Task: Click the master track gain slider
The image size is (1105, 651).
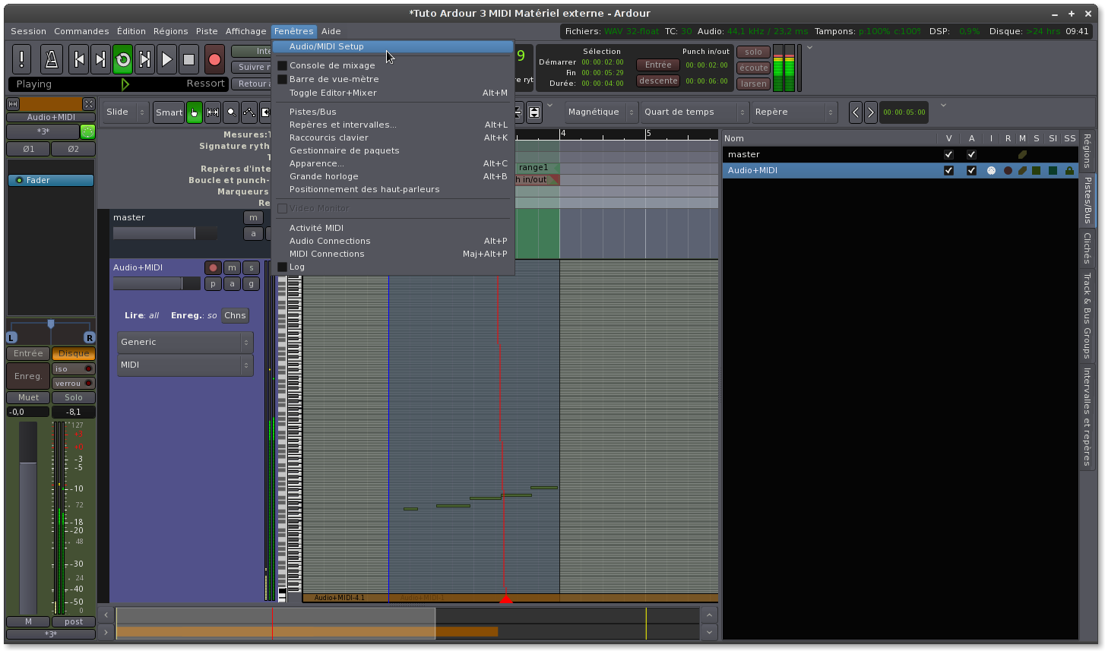Action: (164, 234)
